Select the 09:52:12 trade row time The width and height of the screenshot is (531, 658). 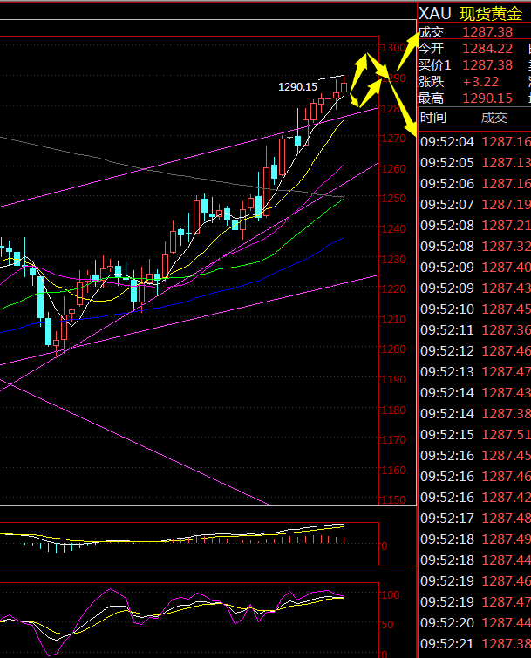click(x=447, y=351)
